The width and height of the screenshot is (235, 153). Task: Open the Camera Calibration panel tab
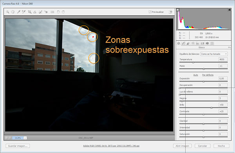pos(207,43)
